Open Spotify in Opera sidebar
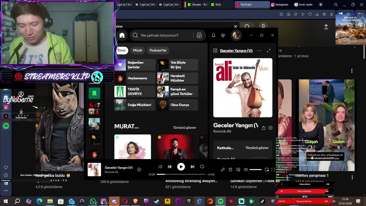 pyautogui.click(x=6, y=126)
